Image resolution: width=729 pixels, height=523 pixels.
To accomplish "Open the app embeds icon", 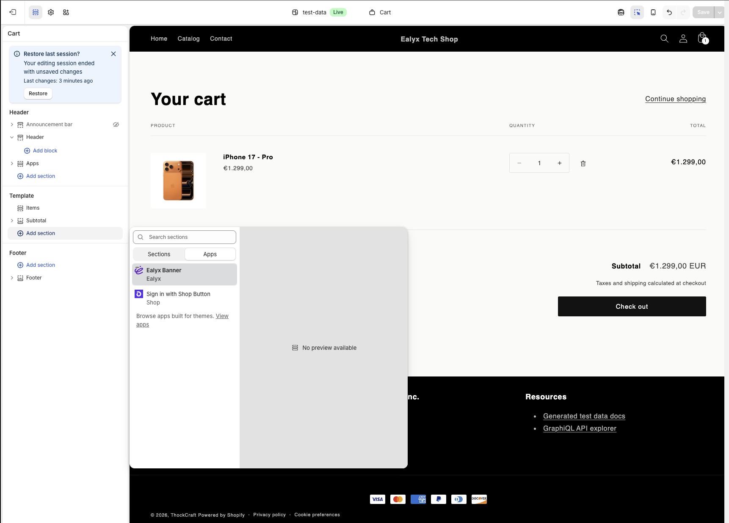I will coord(66,12).
